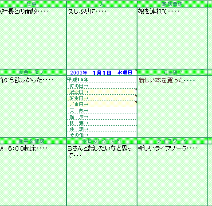Screen dimensions: 212x206
Task: Click the 刃を研ぐ section header
Action: [172, 73]
